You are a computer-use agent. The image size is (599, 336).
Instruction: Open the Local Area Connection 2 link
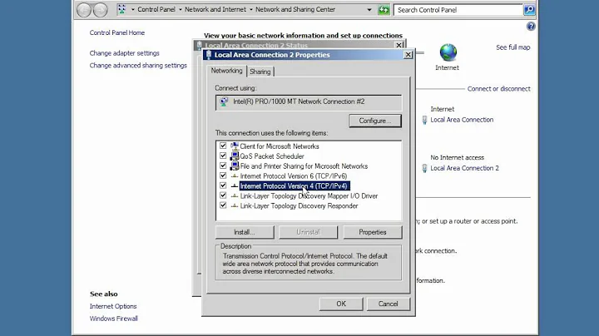pyautogui.click(x=464, y=168)
